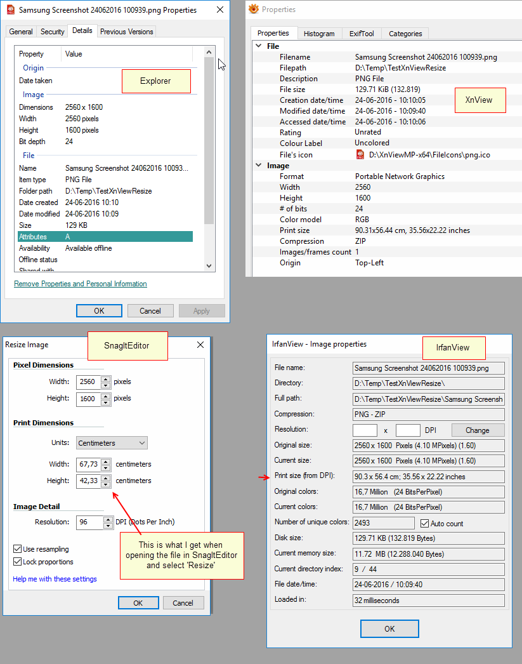Collapse the Image section in XnView properties
Screen dimensions: 522x664
[258, 166]
